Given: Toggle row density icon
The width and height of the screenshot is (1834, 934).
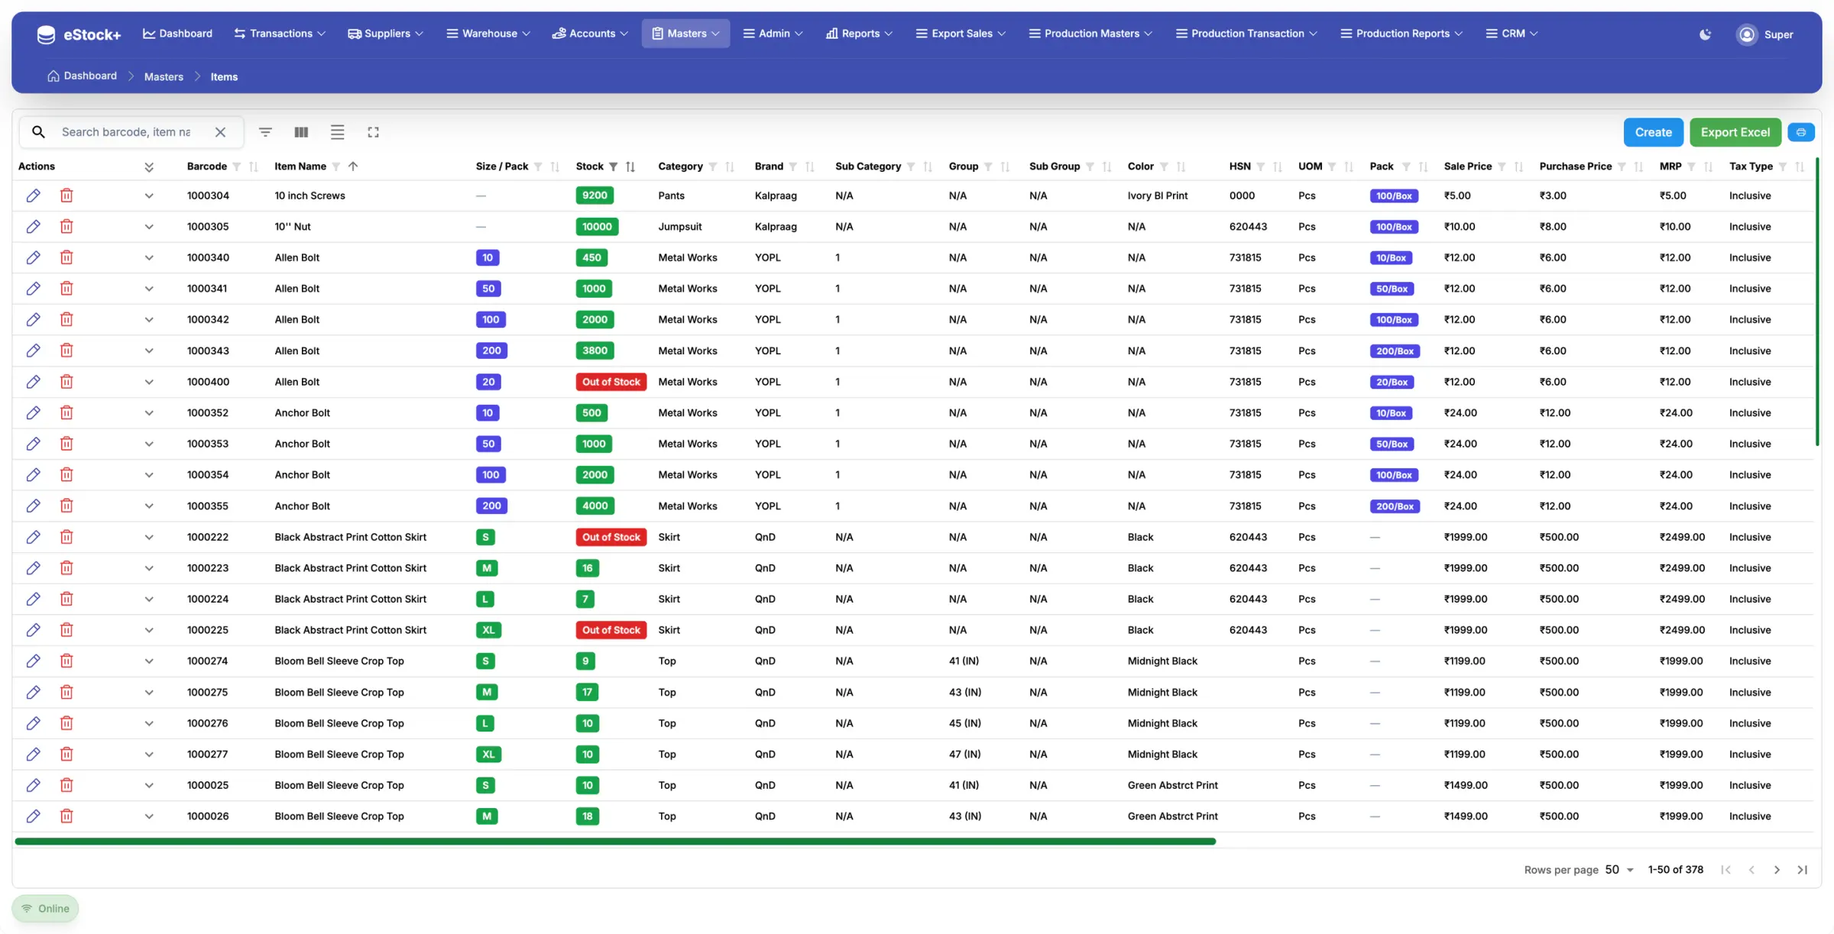Looking at the screenshot, I should tap(337, 132).
